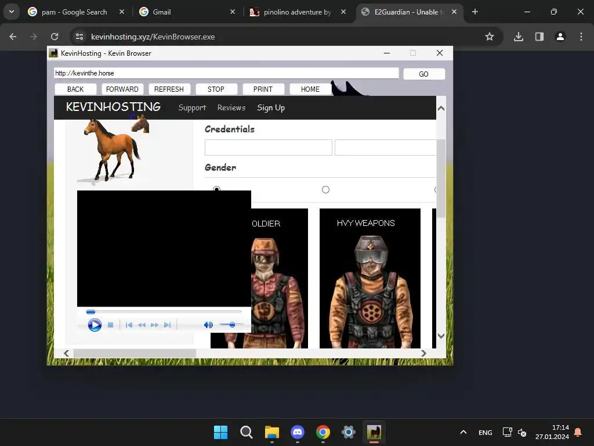Viewport: 594px width, 446px height.
Task: Expand the Chrome tab search dropdown
Action: tap(12, 12)
